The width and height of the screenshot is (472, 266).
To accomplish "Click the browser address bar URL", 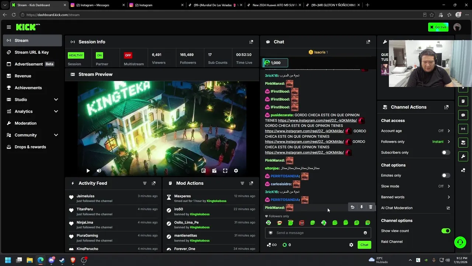I will [53, 15].
